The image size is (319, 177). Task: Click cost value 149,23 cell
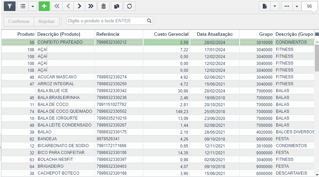(167, 111)
